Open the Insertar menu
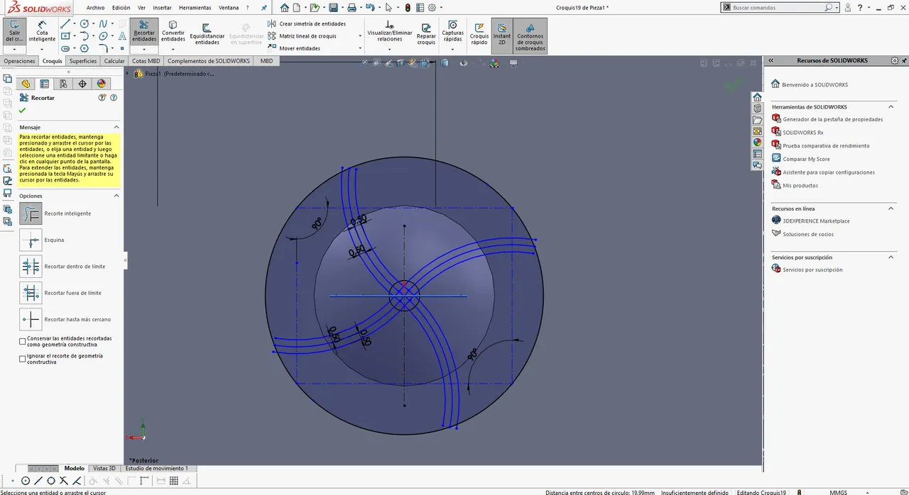This screenshot has height=495, width=909. 162,8
